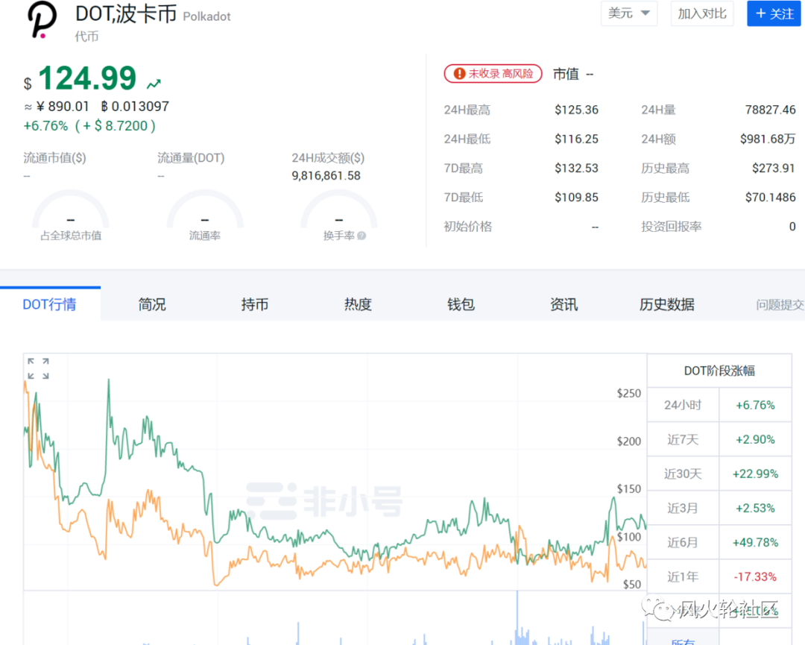Click the 加入对比 button

tap(702, 13)
